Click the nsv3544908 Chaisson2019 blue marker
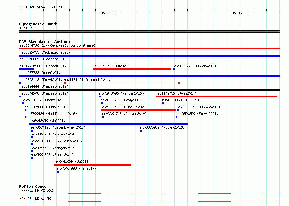The image size is (289, 206). (x=20, y=97)
